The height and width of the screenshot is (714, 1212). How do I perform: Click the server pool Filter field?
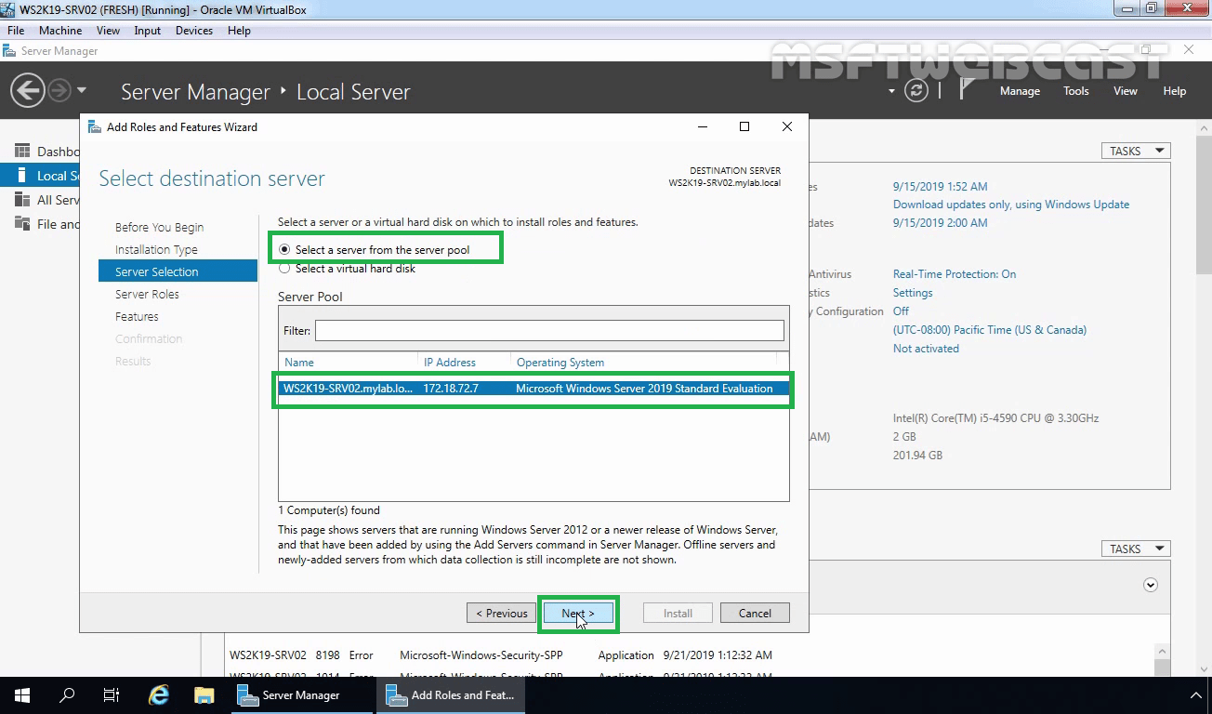coord(549,330)
